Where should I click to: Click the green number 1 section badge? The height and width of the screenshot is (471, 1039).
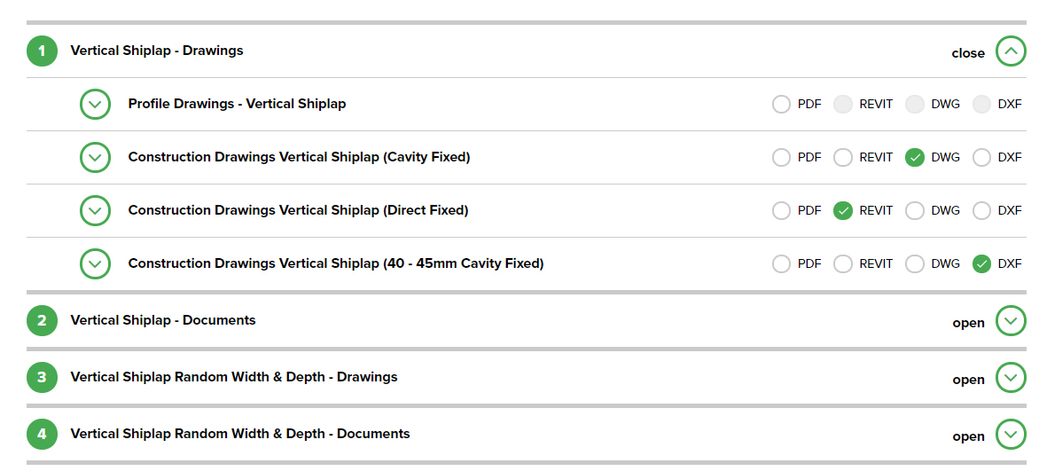[x=42, y=51]
